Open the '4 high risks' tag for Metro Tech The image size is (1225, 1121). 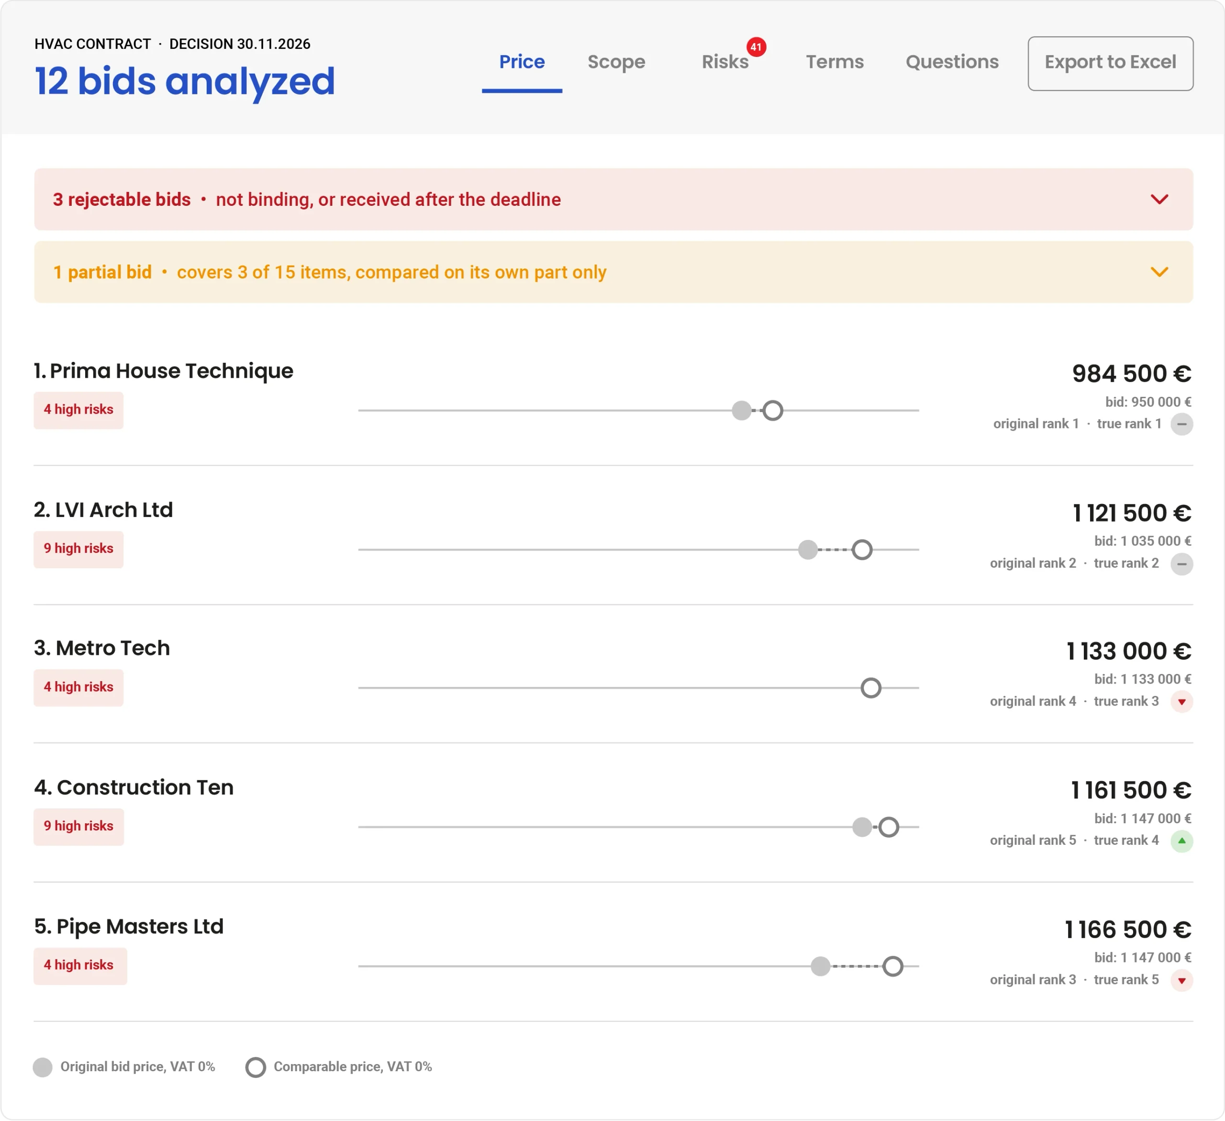point(78,687)
